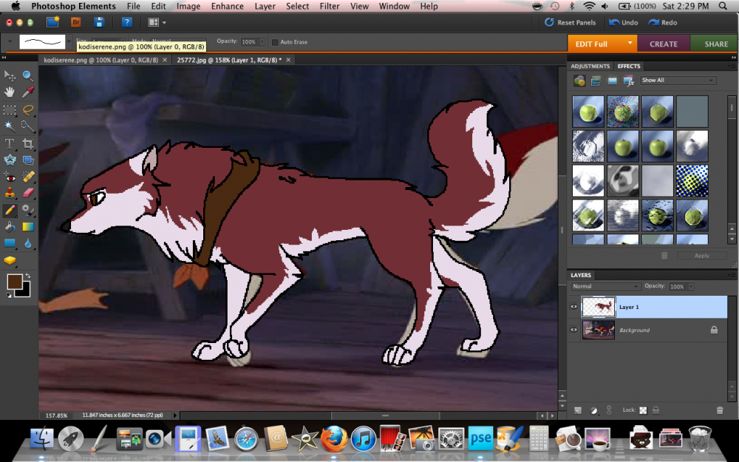Select the Cookie Cutter star tool
The width and height of the screenshot is (739, 462).
tap(10, 160)
